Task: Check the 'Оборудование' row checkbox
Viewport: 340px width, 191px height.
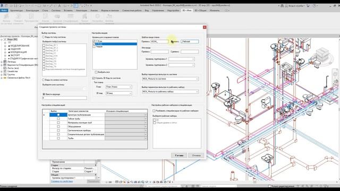Action: click(58, 126)
